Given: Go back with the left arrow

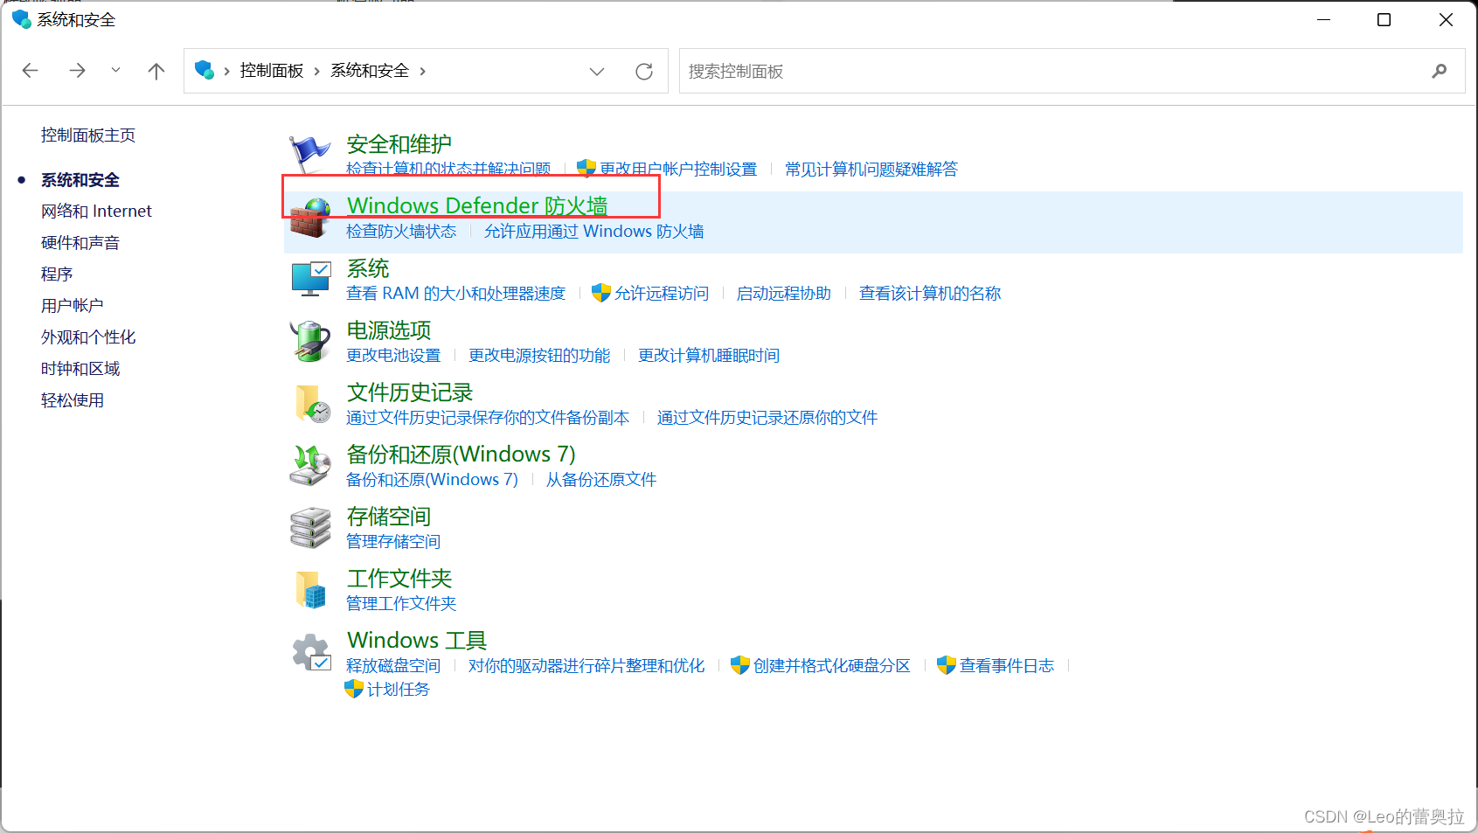Looking at the screenshot, I should click(x=31, y=71).
